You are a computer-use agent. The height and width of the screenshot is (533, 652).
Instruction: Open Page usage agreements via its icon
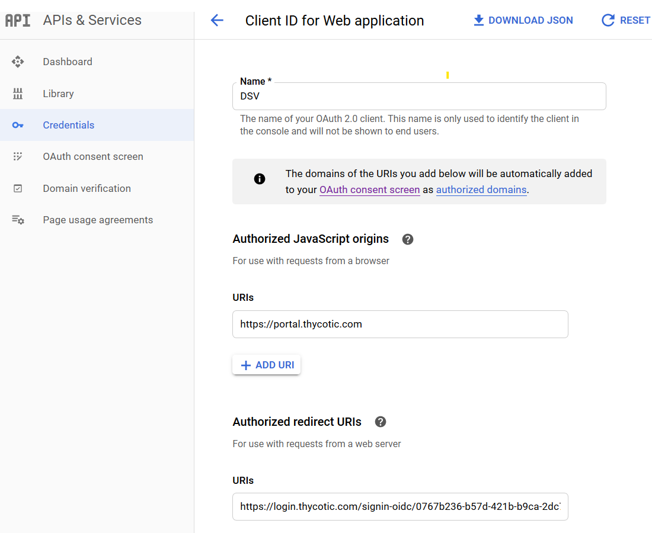coord(18,220)
